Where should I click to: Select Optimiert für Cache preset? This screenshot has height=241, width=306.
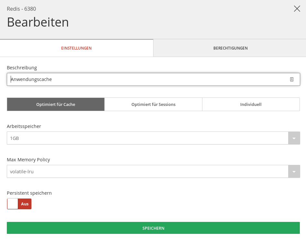[x=56, y=104]
